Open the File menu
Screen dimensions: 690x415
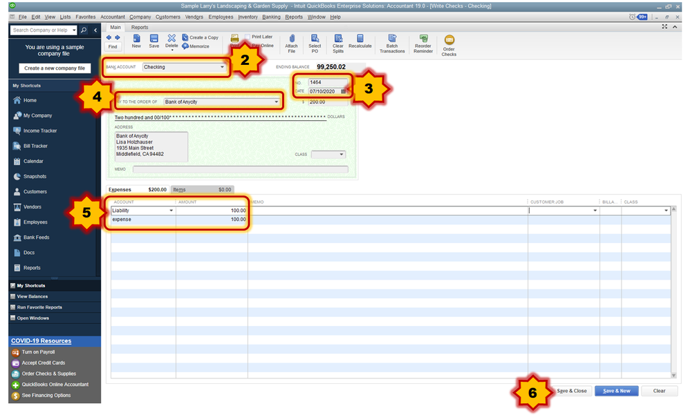(22, 17)
